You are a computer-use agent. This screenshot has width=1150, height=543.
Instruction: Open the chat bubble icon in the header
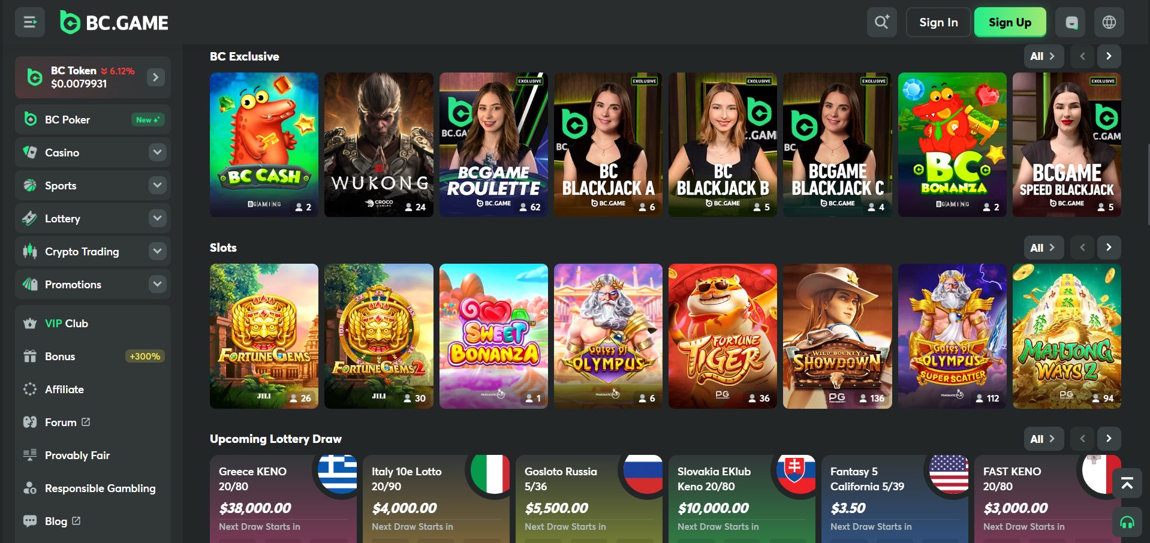[1071, 22]
